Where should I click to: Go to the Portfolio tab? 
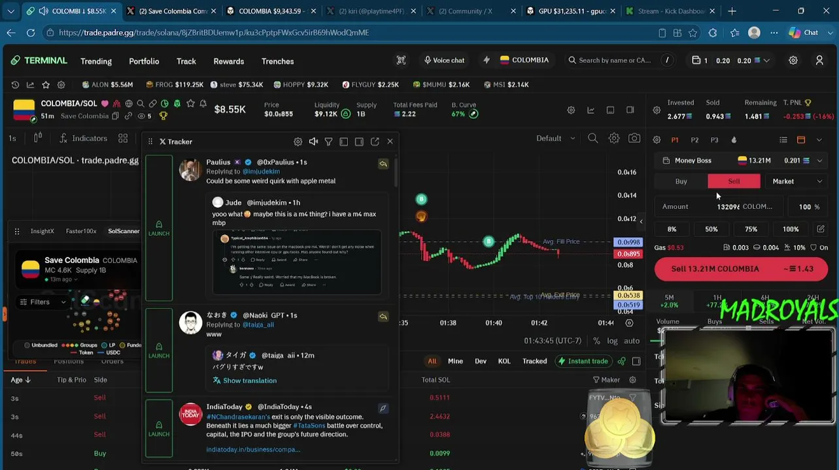(x=144, y=61)
